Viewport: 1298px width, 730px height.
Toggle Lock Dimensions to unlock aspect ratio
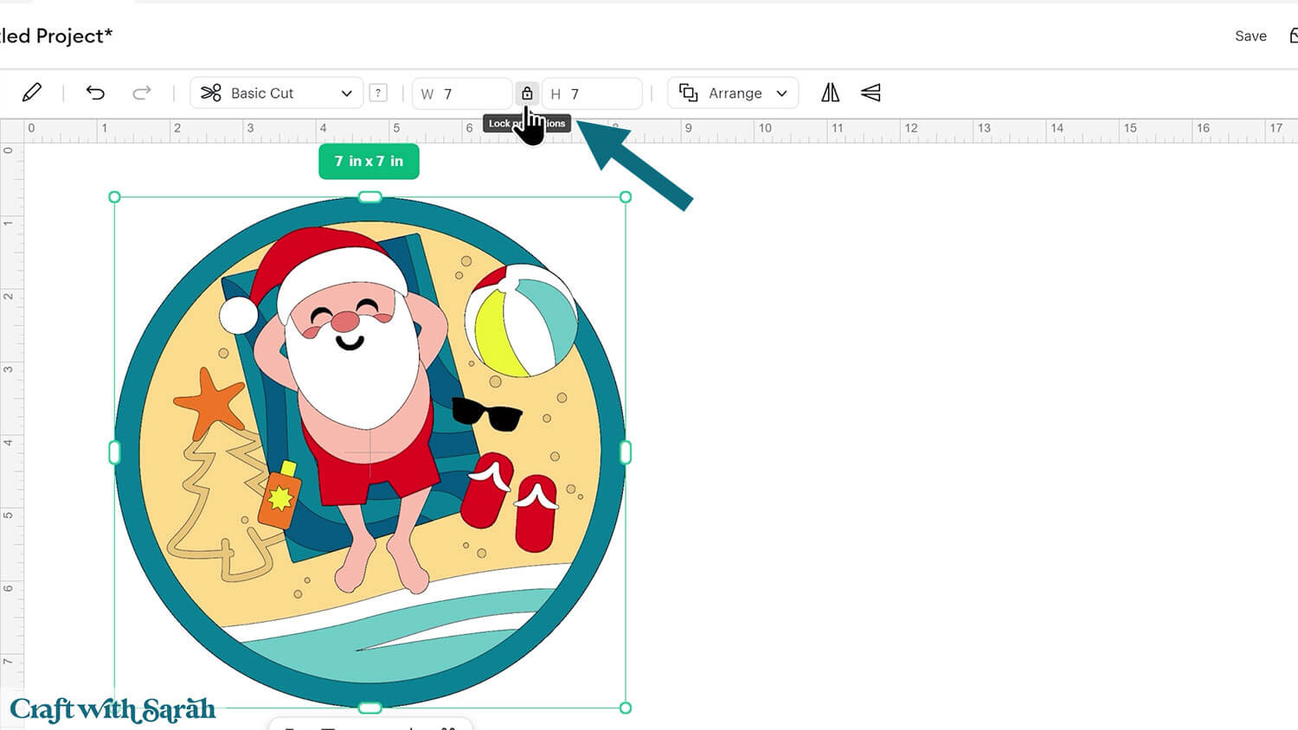coord(527,93)
